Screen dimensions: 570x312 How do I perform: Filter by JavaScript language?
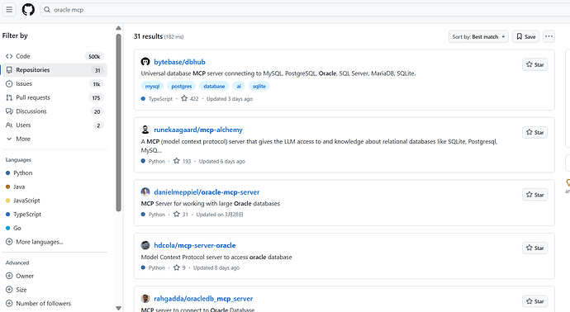tap(23, 201)
